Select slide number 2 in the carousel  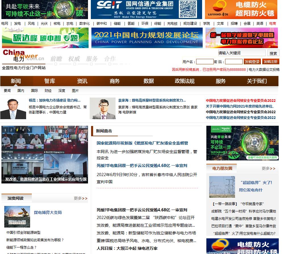click(11, 130)
